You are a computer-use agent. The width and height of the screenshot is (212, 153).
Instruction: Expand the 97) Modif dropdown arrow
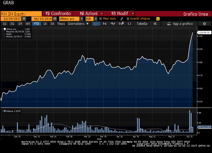[x=133, y=14]
